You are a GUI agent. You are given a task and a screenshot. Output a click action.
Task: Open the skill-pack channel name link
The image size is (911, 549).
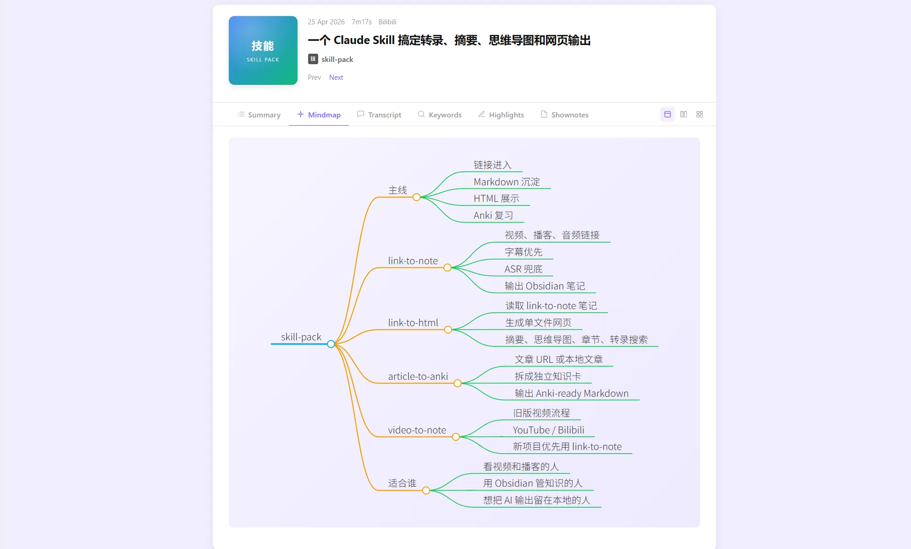click(337, 59)
